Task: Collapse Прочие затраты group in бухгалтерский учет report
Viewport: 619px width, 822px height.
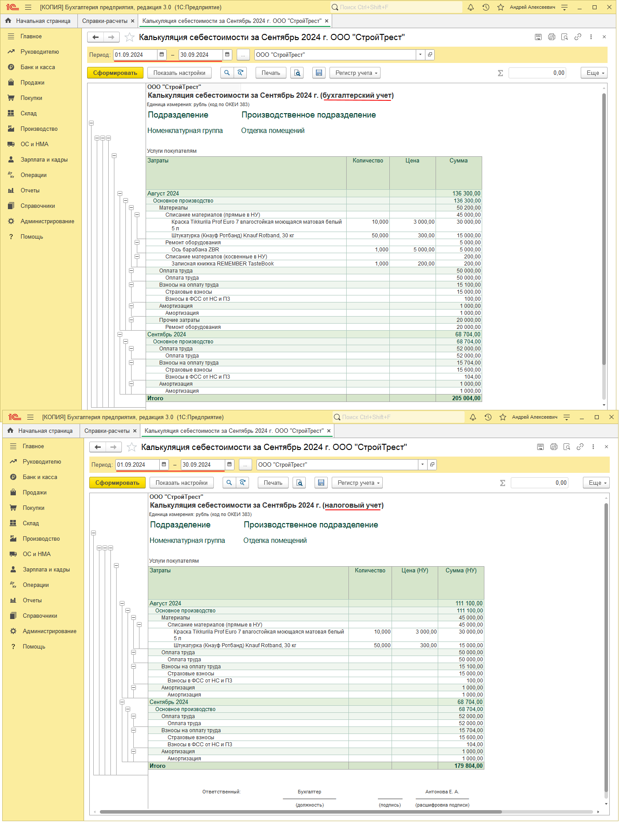Action: click(x=131, y=320)
